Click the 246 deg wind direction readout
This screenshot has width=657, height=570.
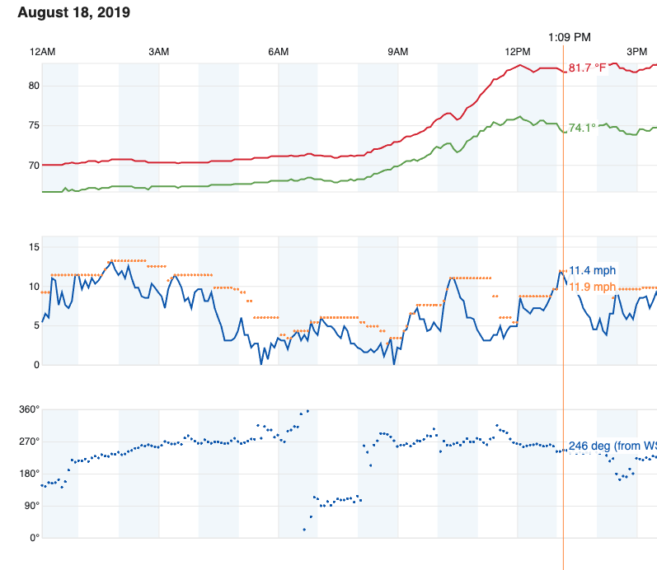[x=612, y=446]
